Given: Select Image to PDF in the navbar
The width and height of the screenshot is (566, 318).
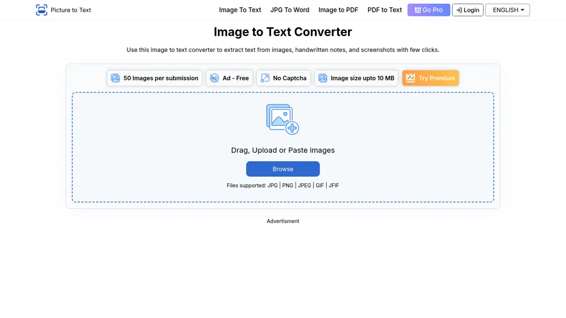Looking at the screenshot, I should pos(338,10).
